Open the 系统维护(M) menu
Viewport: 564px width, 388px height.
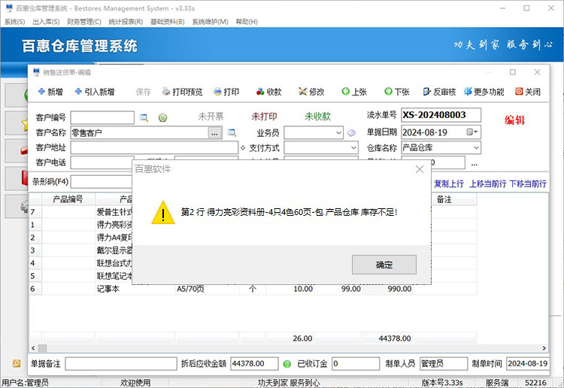coord(210,22)
